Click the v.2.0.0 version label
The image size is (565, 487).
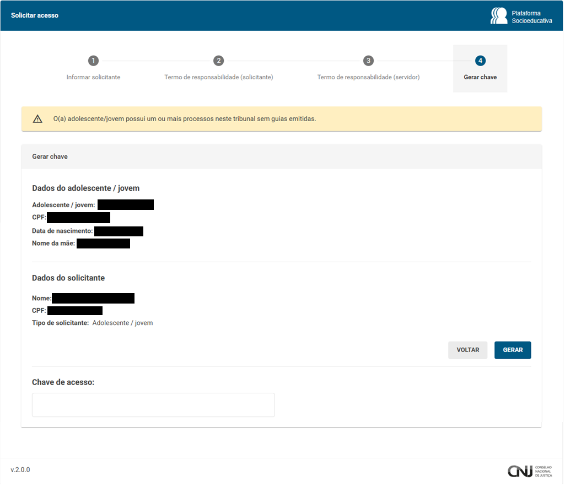coord(20,470)
